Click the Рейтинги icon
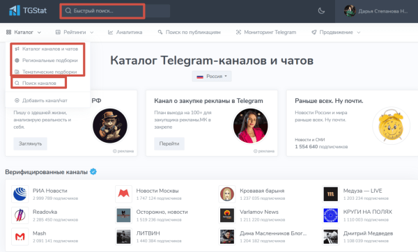 click(58, 32)
